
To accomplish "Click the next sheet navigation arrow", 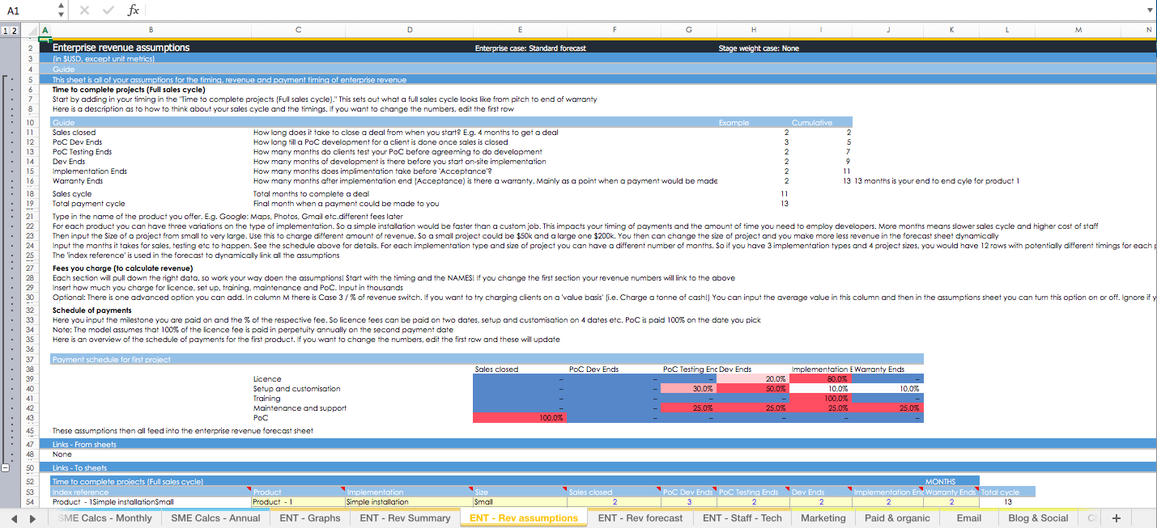I will click(x=32, y=518).
